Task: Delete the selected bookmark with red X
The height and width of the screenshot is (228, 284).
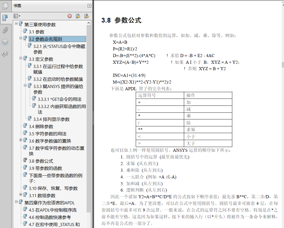Action: [70, 16]
